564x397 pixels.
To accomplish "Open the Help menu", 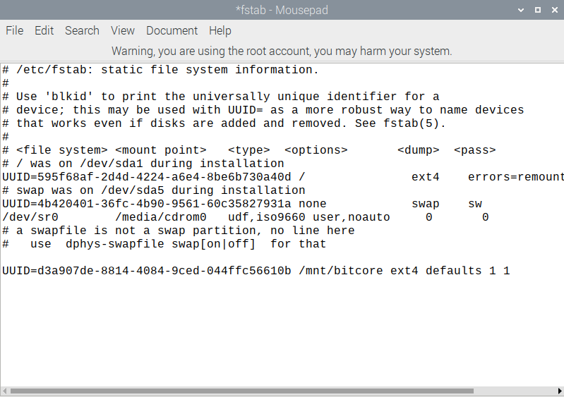I will click(x=220, y=30).
